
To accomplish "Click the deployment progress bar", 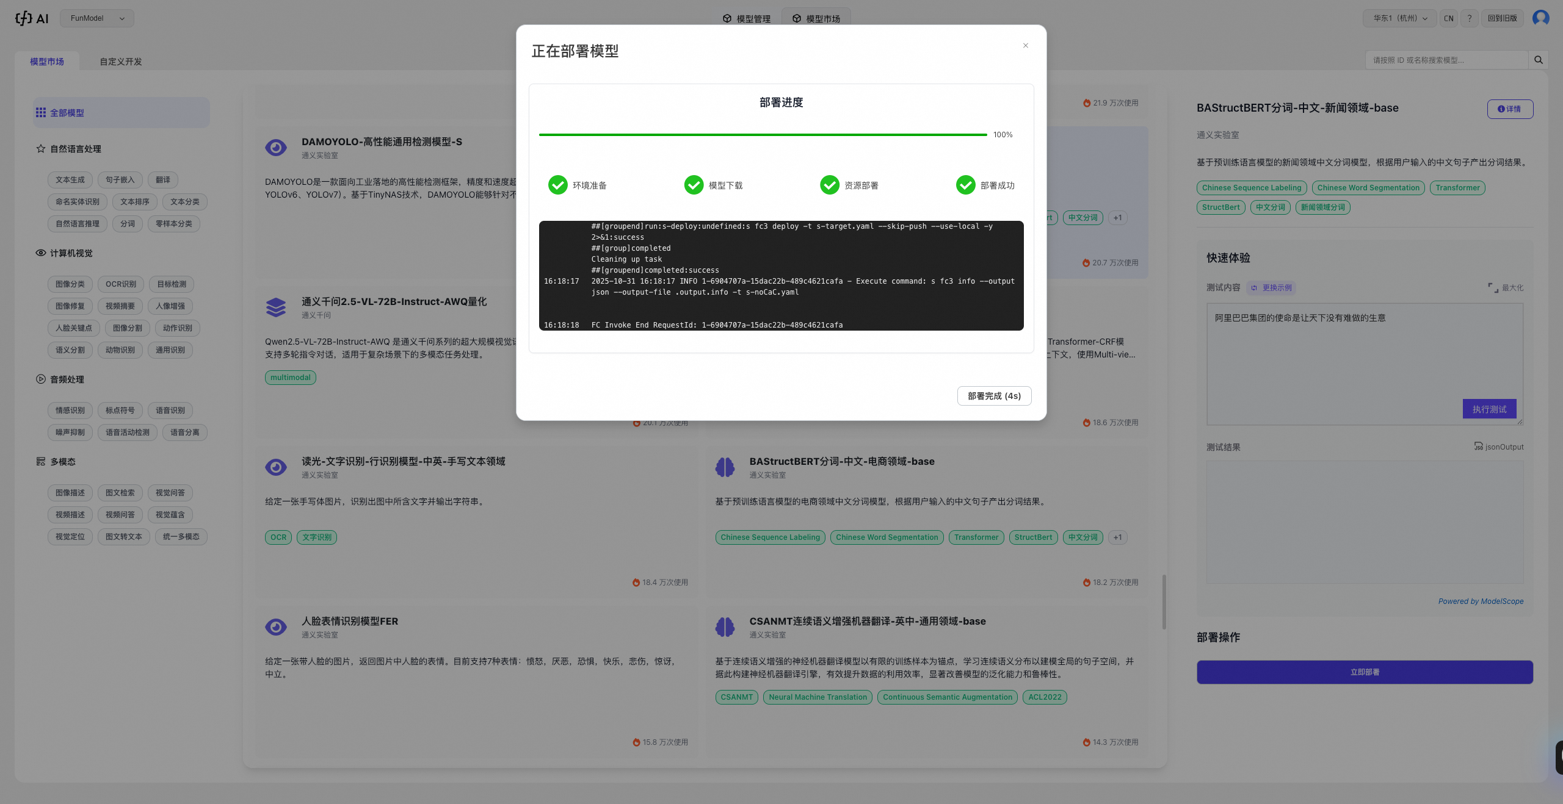I will click(762, 135).
